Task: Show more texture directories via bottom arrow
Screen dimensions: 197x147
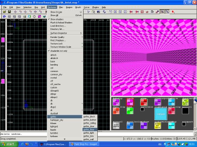Action: point(65,139)
